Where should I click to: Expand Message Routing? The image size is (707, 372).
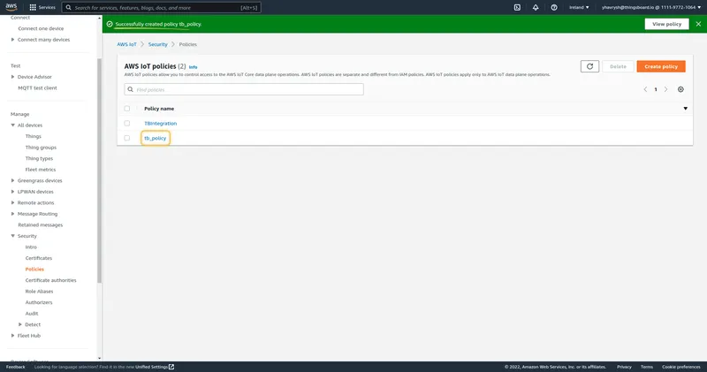coord(12,214)
